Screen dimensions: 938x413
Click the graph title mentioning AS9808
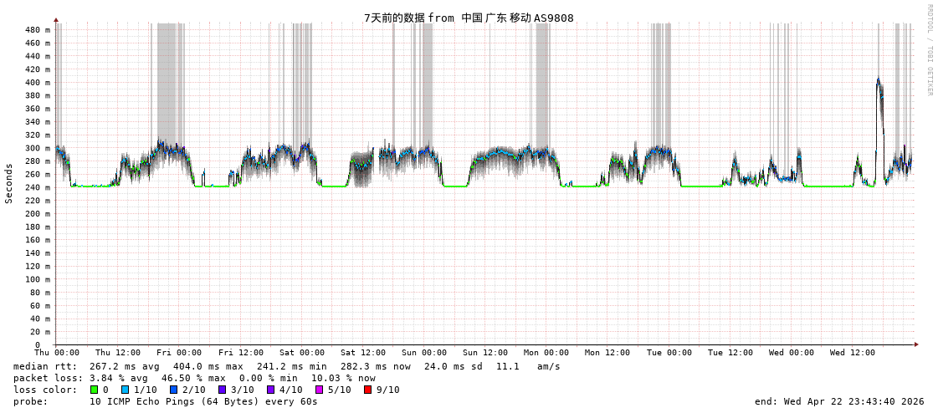pos(469,18)
